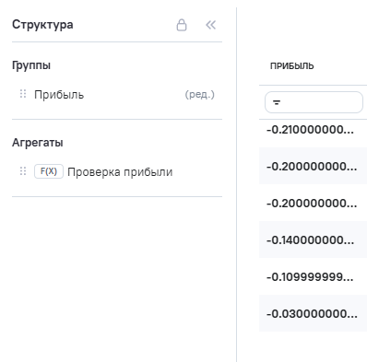Select the first -0.200000000… row
Image resolution: width=367 pixels, height=362 pixels.
tap(313, 166)
